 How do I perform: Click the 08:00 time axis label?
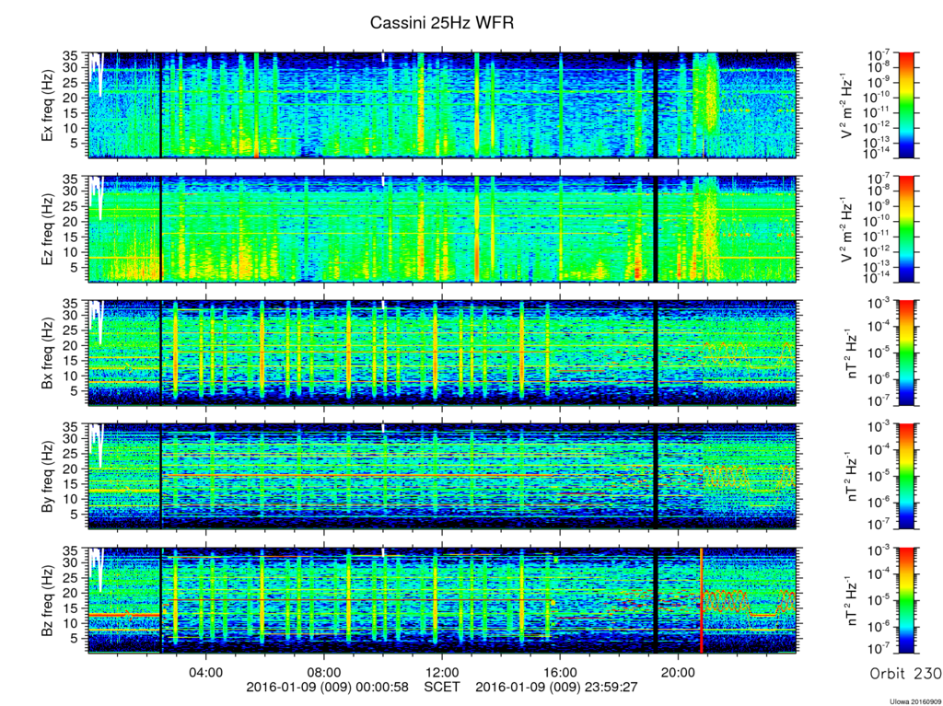coord(324,672)
